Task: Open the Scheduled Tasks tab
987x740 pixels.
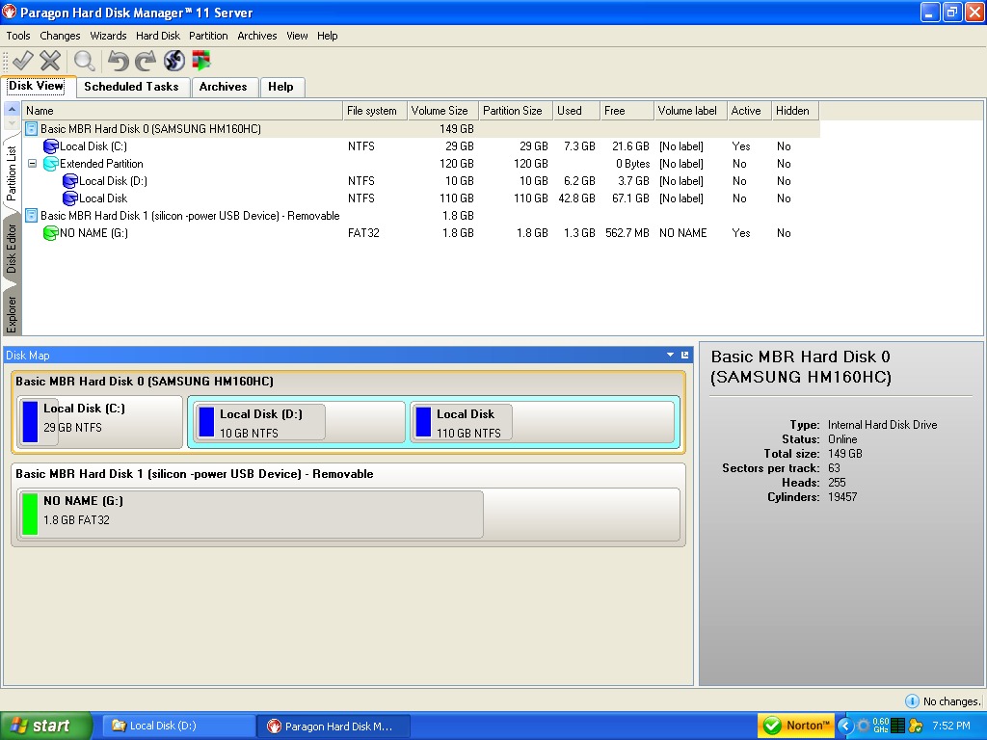Action: pos(131,87)
